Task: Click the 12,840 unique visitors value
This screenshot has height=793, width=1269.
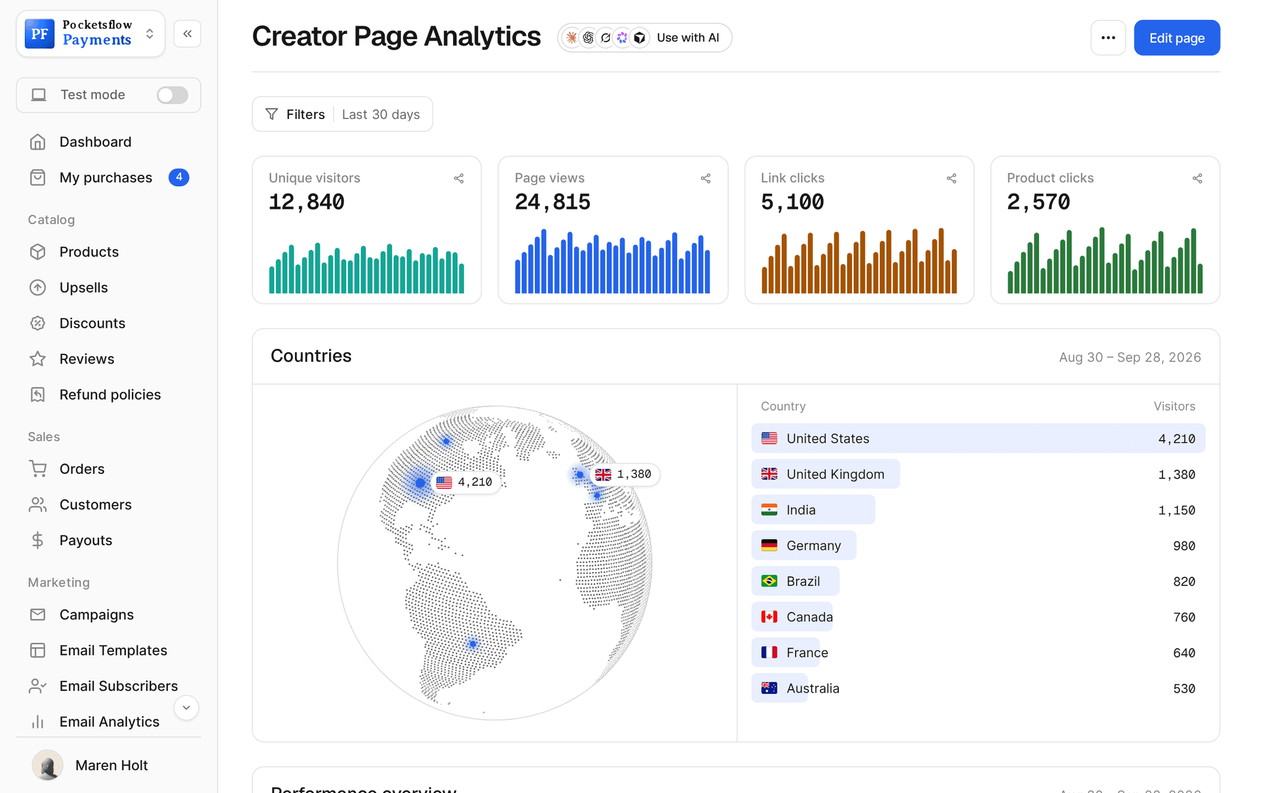Action: point(306,202)
